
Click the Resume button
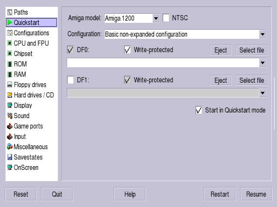[x=256, y=194]
